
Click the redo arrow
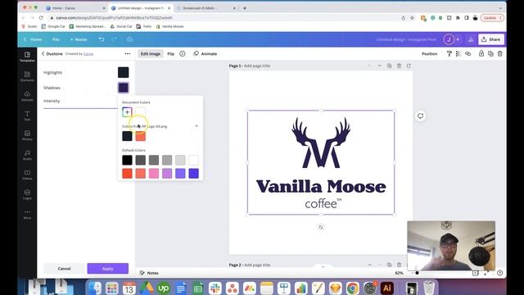click(115, 39)
